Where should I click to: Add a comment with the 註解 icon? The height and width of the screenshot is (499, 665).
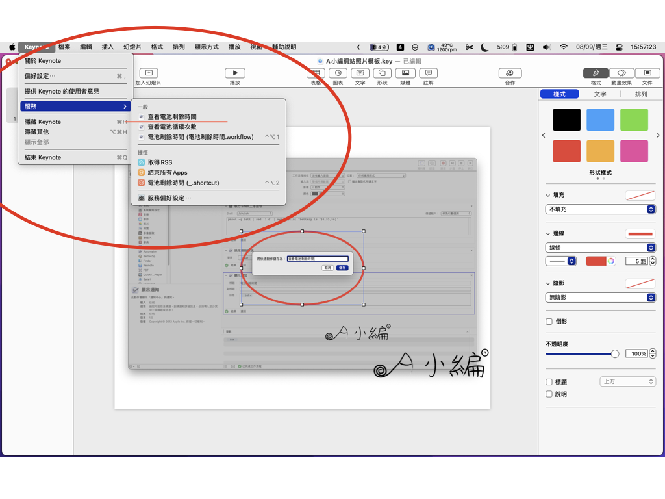coord(429,73)
